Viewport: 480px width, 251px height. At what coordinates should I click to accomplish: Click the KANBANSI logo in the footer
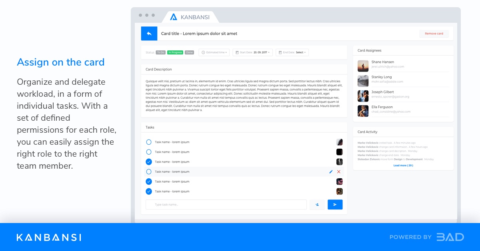(x=49, y=237)
